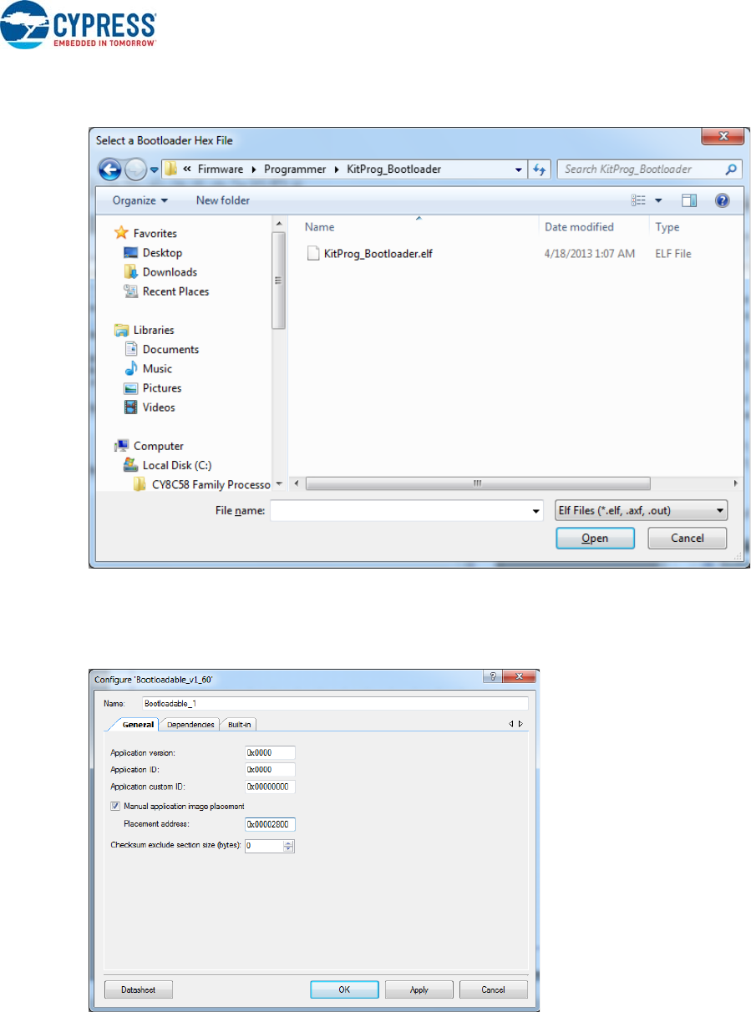Toggle Manual application image placement checkbox
The height and width of the screenshot is (1012, 751).
[x=115, y=807]
